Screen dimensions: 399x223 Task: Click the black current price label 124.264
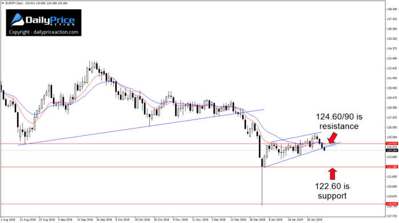pyautogui.click(x=392, y=150)
